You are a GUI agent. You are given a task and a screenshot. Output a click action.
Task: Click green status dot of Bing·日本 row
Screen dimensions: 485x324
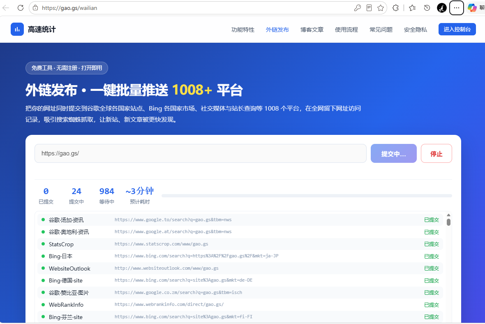pos(43,256)
